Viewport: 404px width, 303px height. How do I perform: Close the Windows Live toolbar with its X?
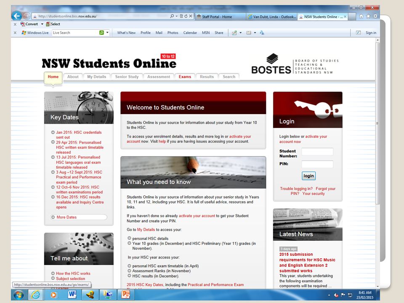(15, 33)
